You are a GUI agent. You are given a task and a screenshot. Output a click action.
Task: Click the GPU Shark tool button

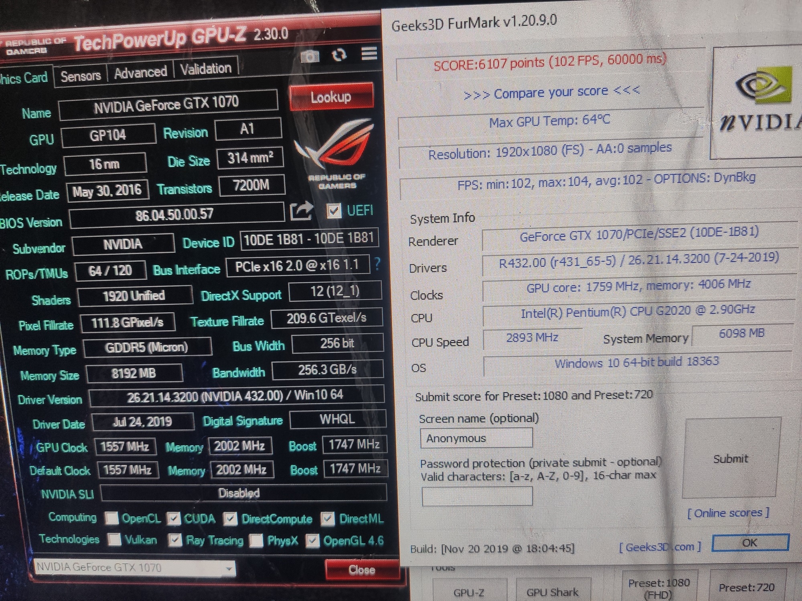click(x=553, y=591)
